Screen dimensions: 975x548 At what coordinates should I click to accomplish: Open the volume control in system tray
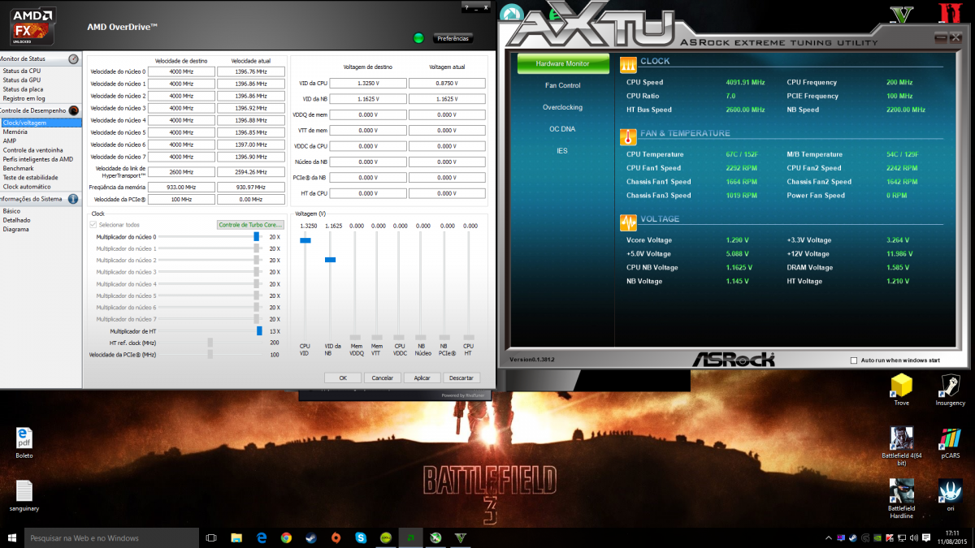(x=914, y=537)
